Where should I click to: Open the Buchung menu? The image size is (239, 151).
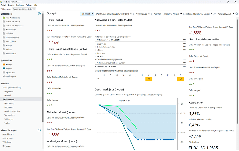pos(20,5)
